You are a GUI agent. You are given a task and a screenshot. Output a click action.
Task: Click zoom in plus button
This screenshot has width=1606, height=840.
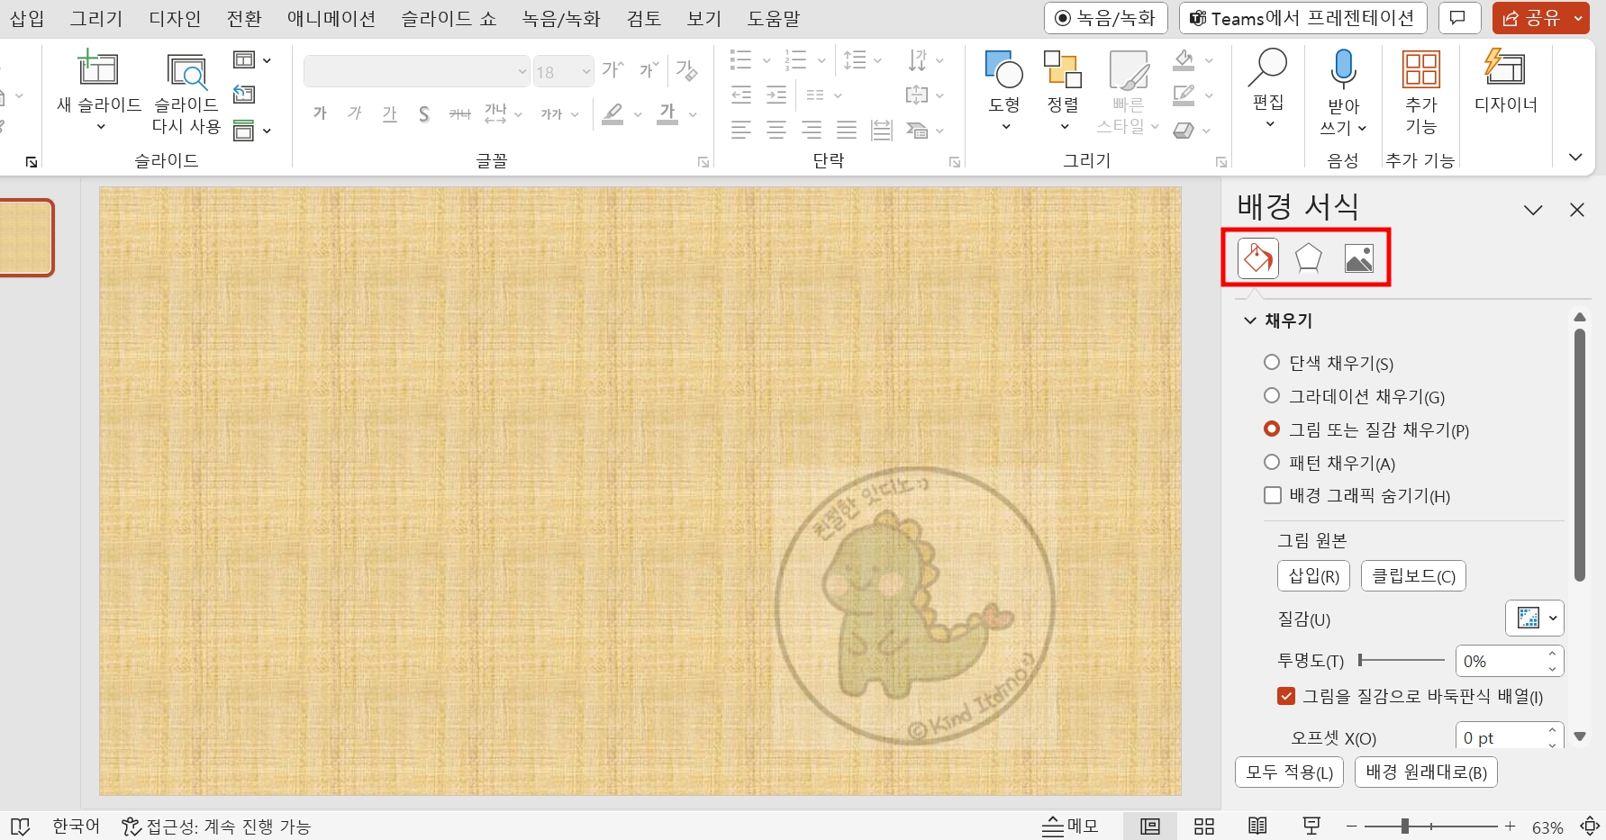(1511, 826)
